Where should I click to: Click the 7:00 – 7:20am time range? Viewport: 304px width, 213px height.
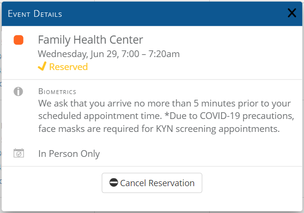[151, 54]
